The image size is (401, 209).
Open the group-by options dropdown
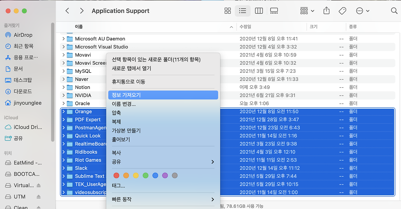pyautogui.click(x=307, y=11)
